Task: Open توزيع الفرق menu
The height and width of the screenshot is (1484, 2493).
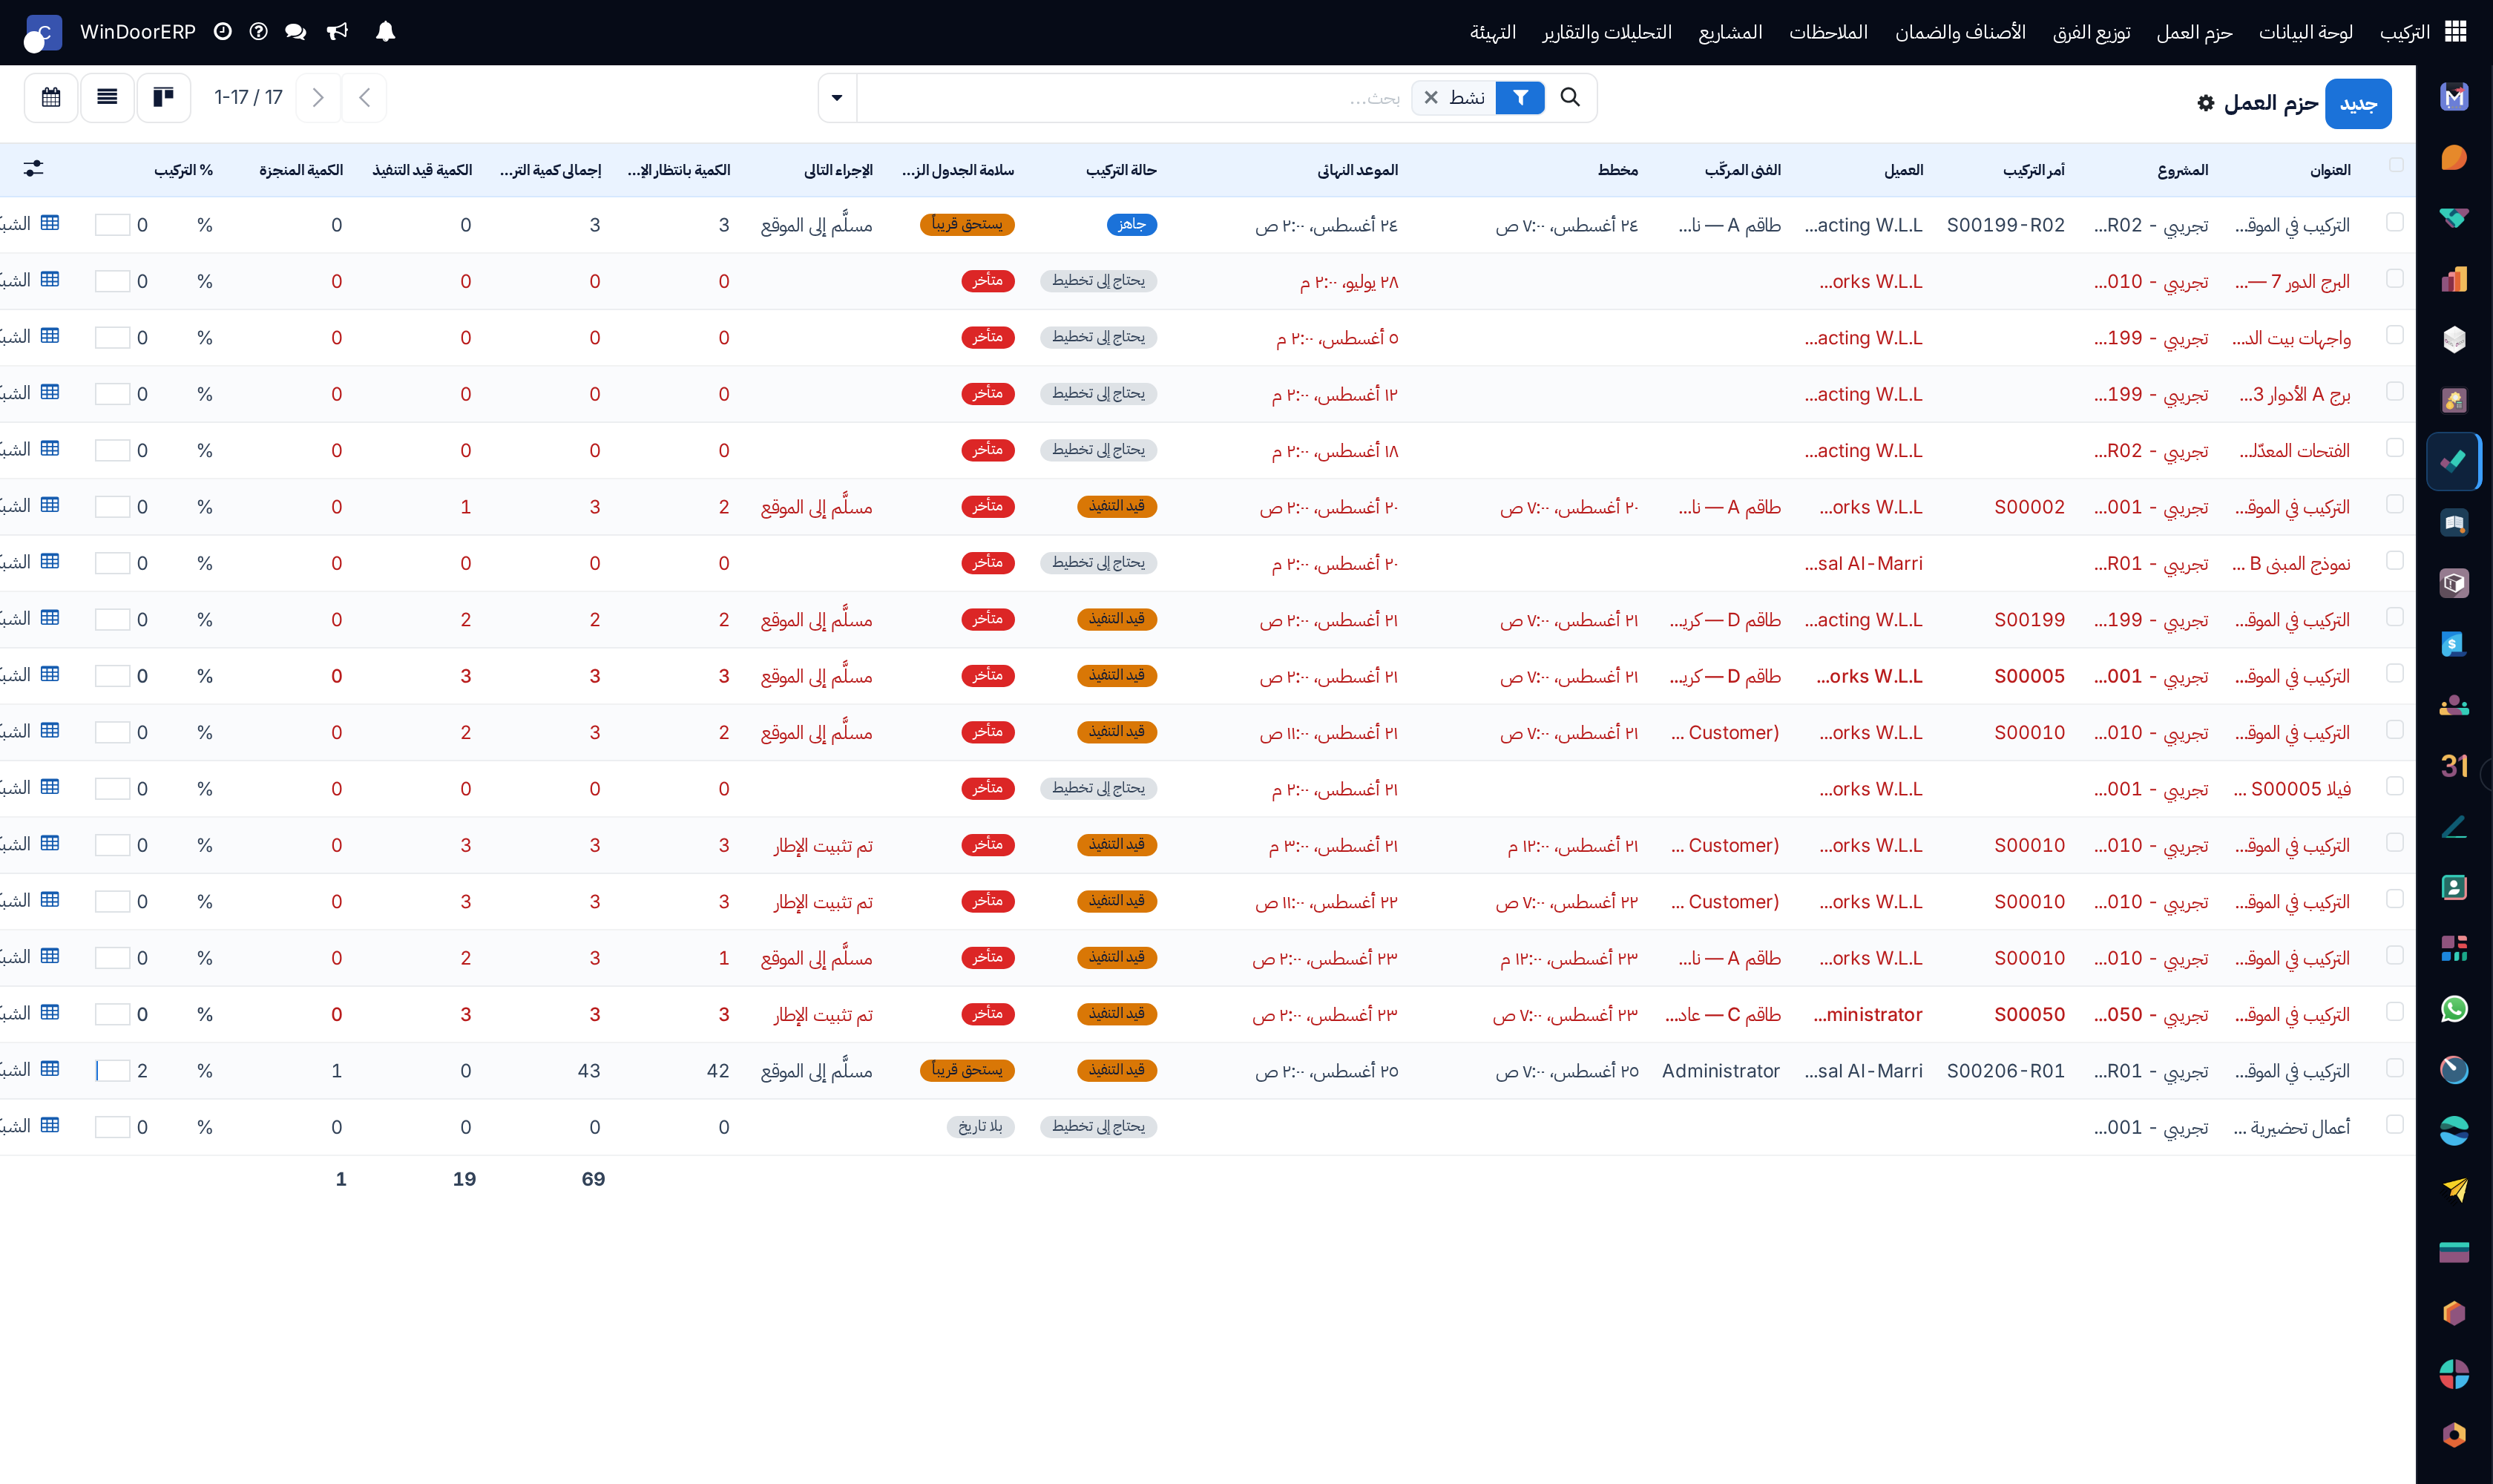Action: click(x=2091, y=32)
